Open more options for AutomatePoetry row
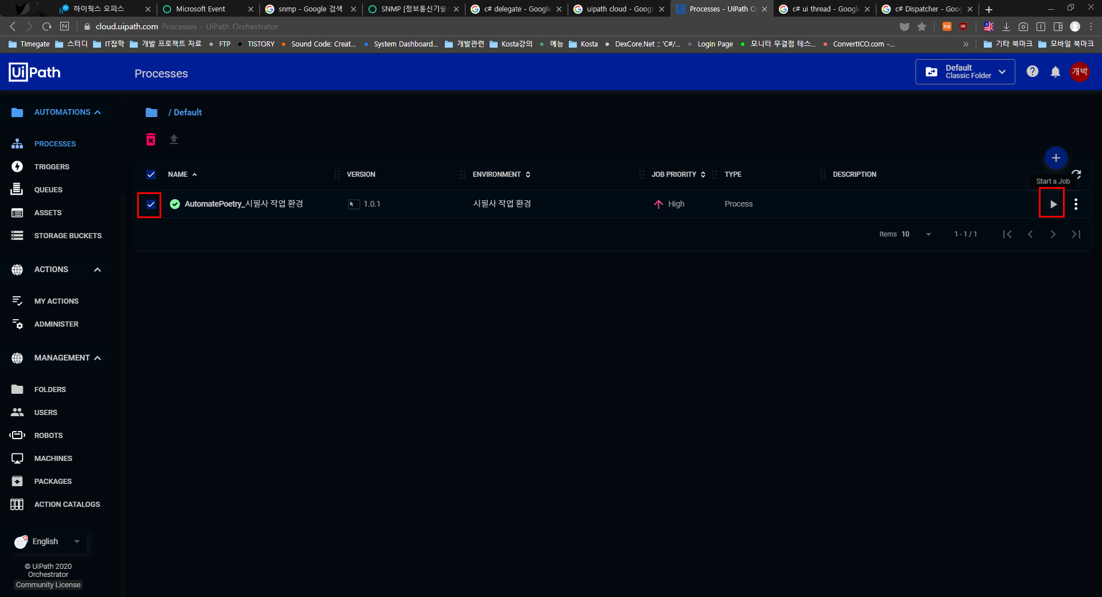1102x597 pixels. [1076, 204]
